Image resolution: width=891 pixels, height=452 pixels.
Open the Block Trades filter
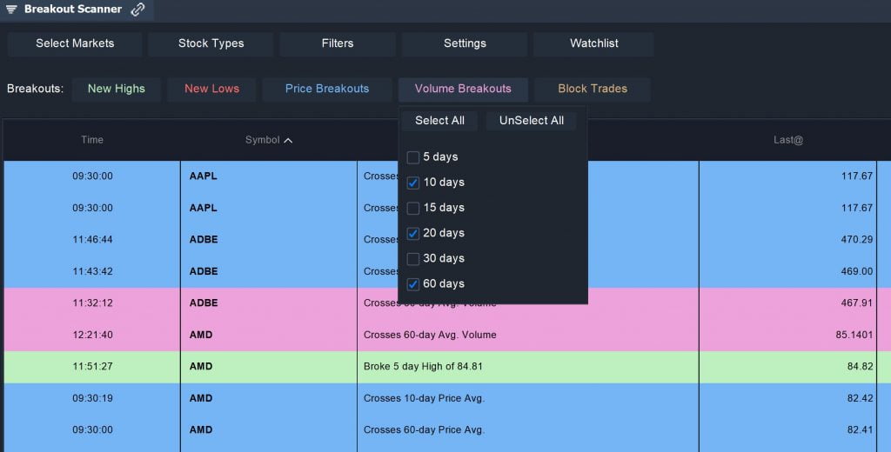click(x=593, y=89)
